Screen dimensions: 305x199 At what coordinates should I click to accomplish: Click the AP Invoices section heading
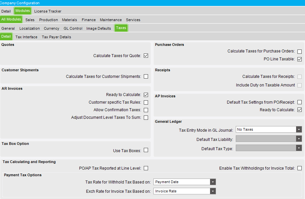pos(165,96)
